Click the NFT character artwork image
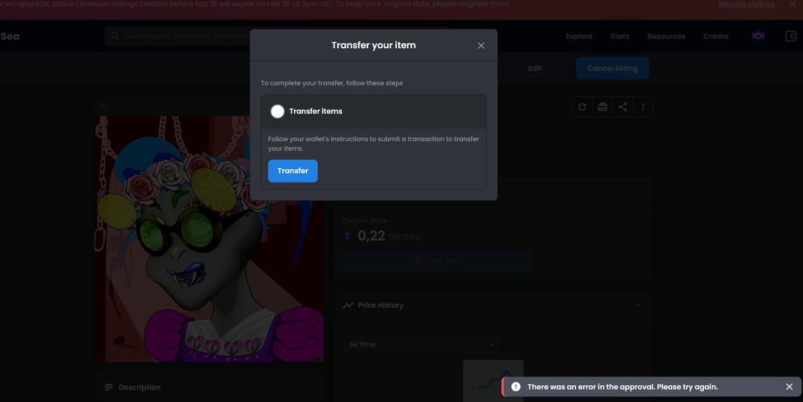 (x=209, y=239)
